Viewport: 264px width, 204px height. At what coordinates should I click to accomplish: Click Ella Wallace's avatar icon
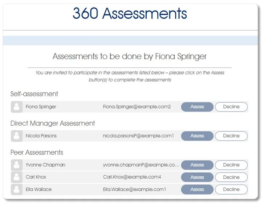pos(16,189)
